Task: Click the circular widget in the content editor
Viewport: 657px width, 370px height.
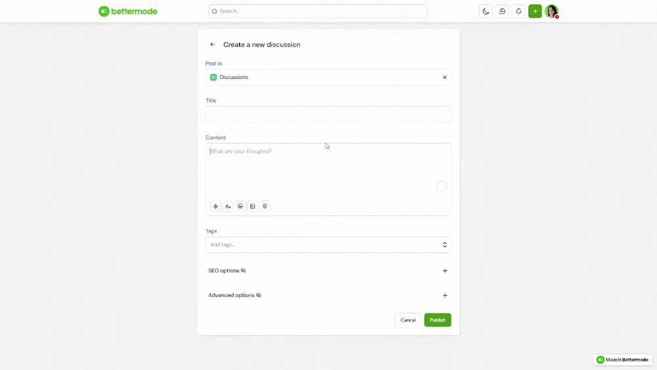Action: [442, 186]
